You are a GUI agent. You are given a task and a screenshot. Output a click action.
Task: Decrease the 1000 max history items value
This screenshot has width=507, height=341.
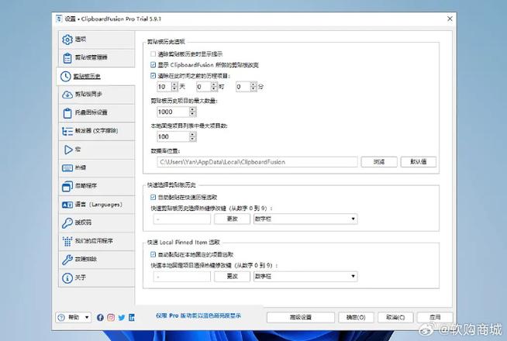(193, 114)
